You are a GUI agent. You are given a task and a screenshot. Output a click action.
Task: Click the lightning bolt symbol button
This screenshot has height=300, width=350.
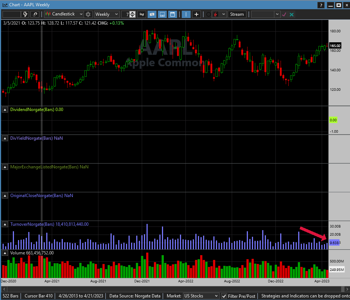point(25,14)
